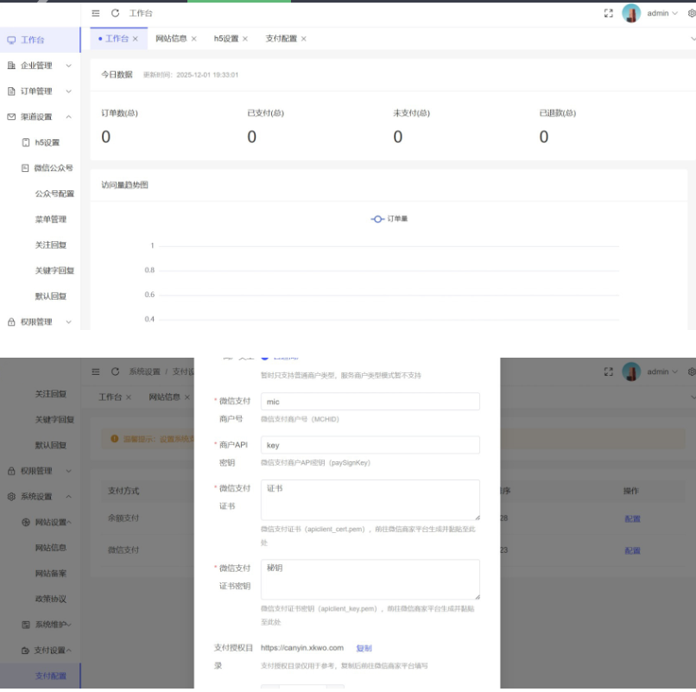This screenshot has height=692, width=696.
Task: Select the 工作台 dashboard icon in sidebar
Action: tap(10, 40)
